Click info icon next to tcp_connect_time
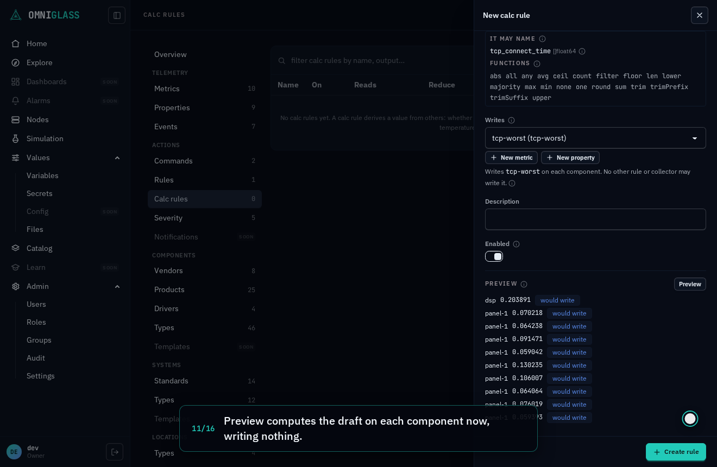 (x=582, y=51)
